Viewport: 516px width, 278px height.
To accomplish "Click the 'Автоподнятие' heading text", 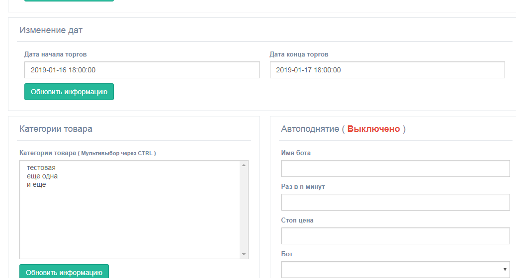I will click(310, 129).
